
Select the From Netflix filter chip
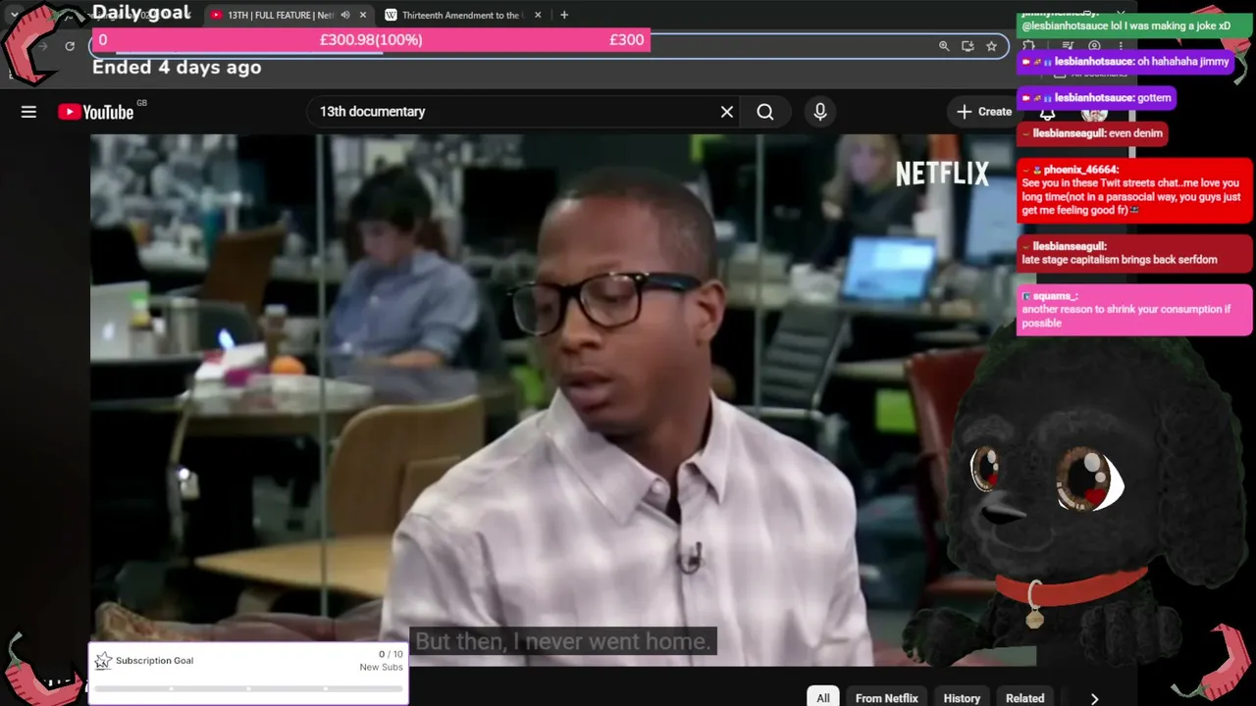[x=886, y=697]
